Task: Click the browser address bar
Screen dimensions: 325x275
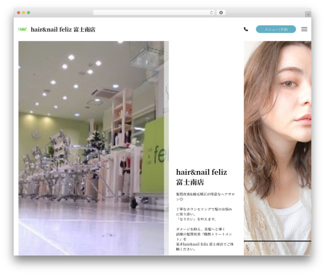Action: tap(153, 13)
